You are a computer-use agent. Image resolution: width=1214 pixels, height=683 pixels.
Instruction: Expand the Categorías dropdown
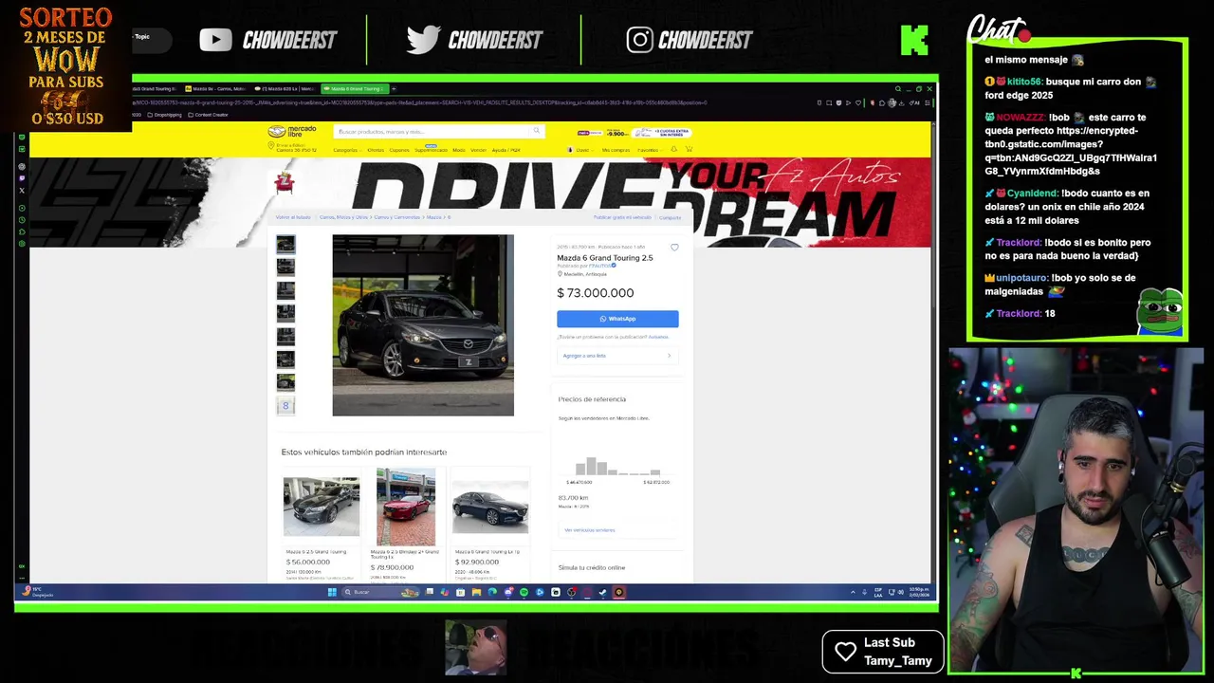(345, 150)
